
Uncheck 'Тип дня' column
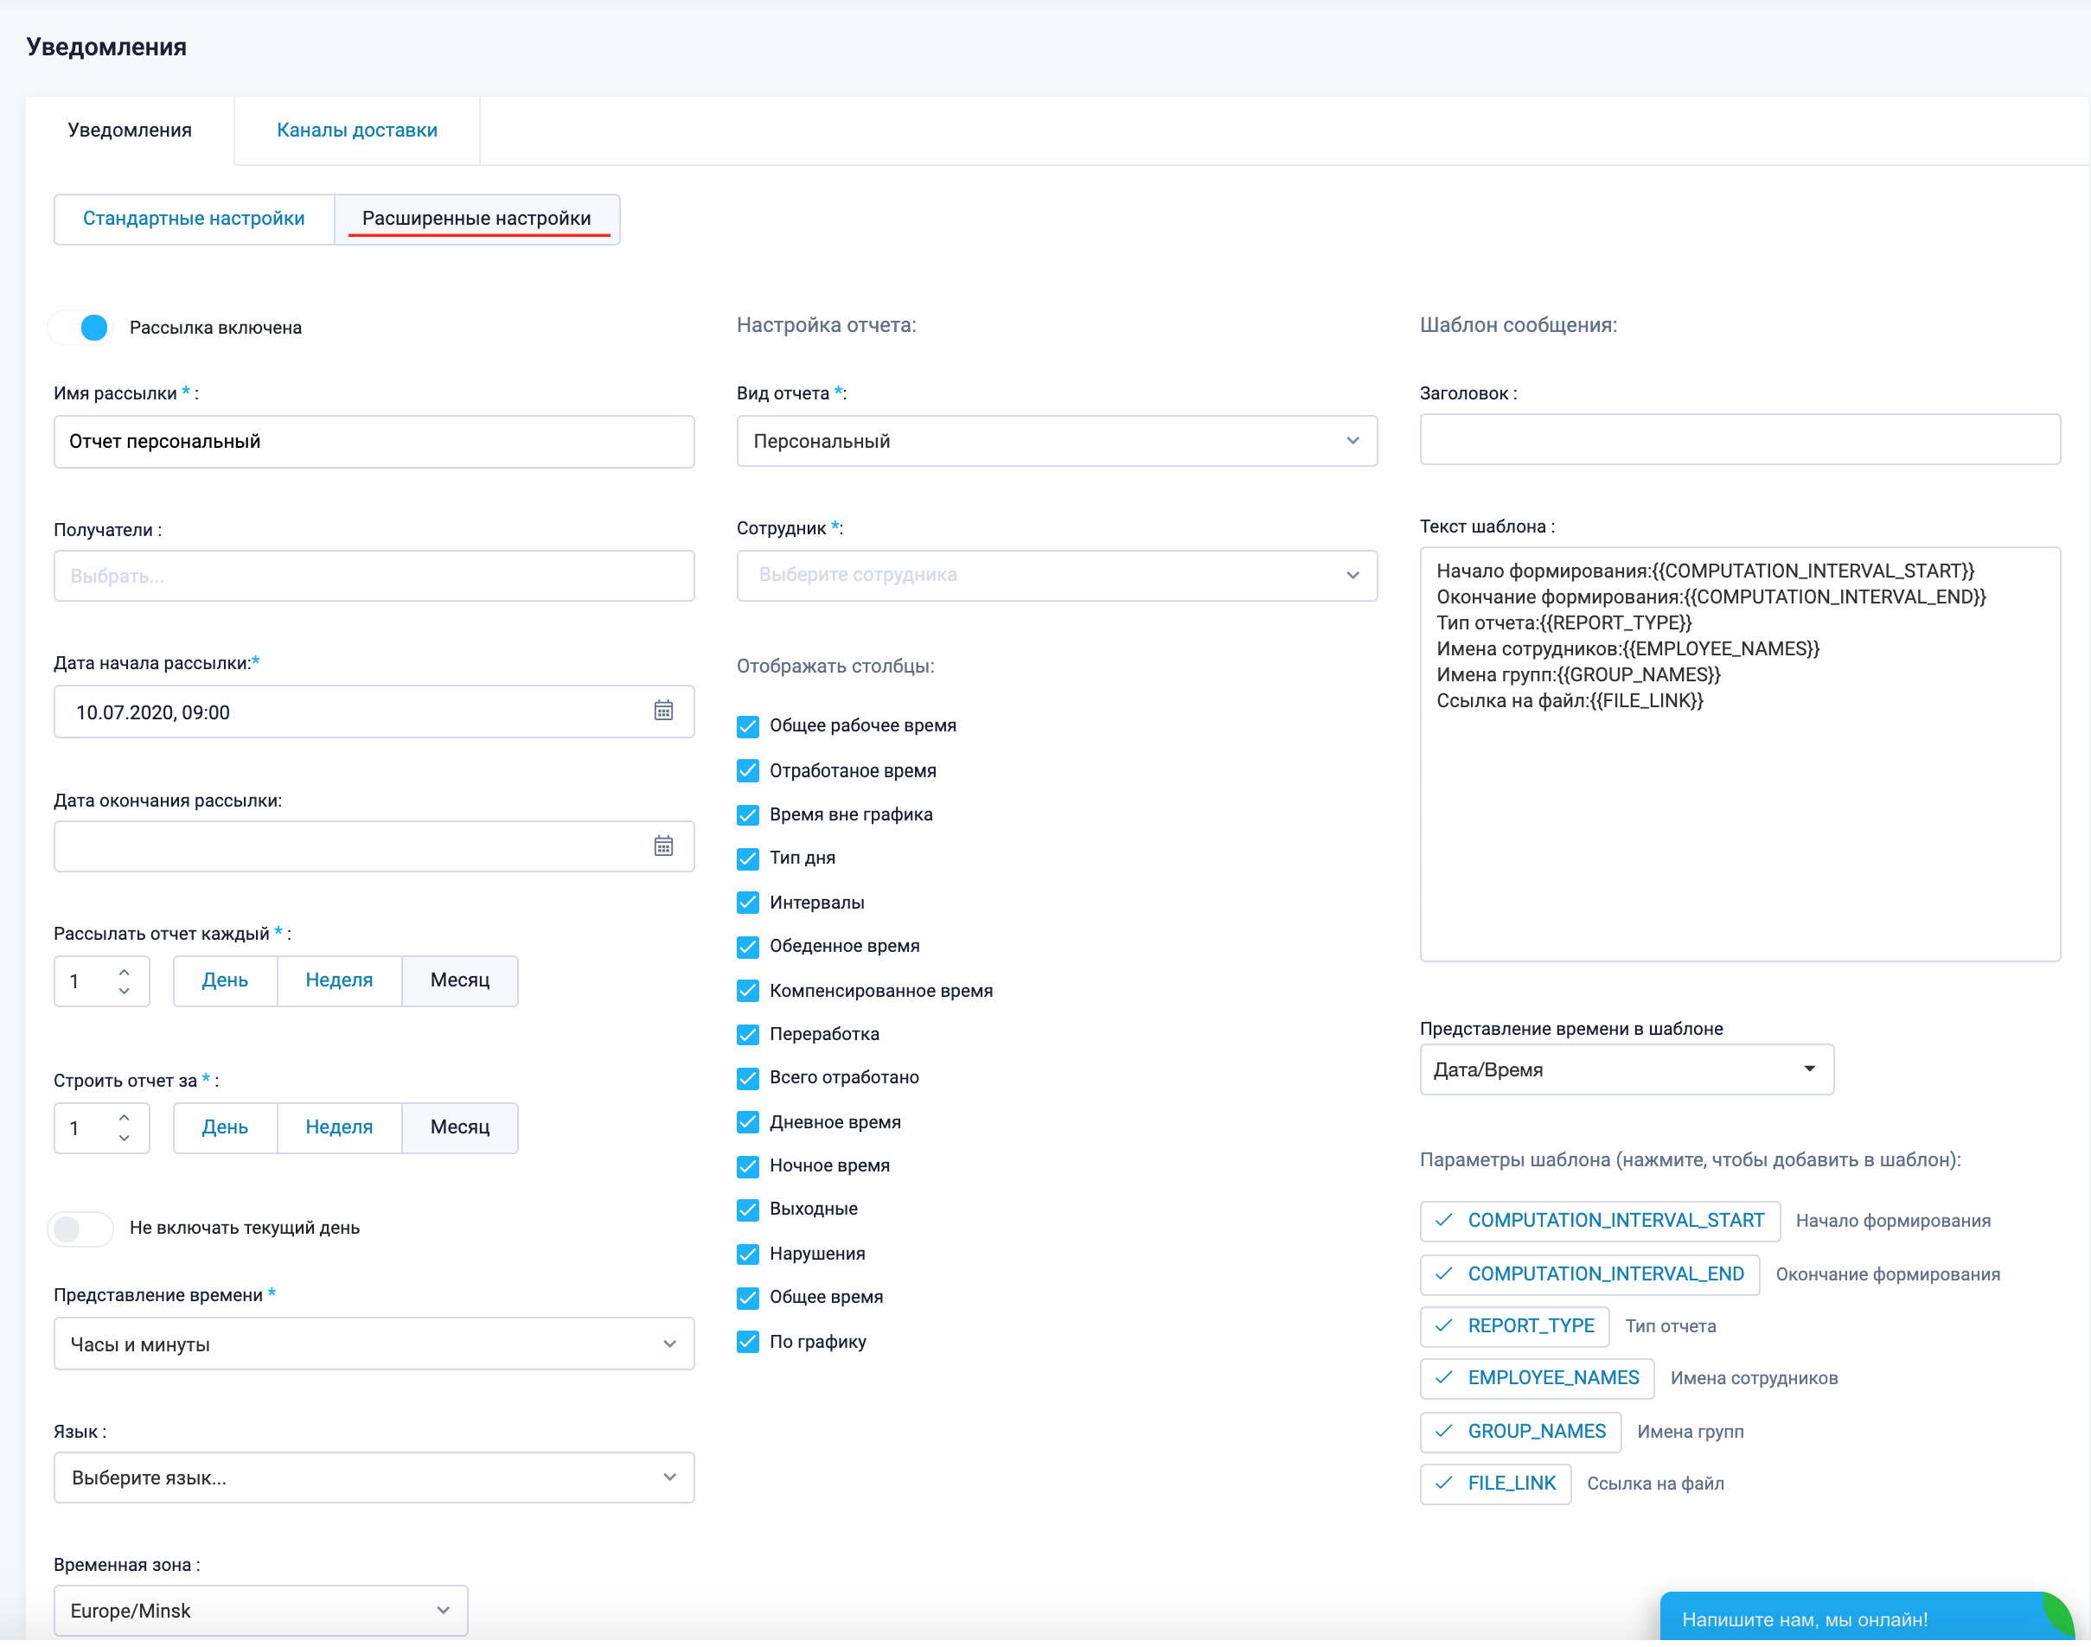[747, 859]
